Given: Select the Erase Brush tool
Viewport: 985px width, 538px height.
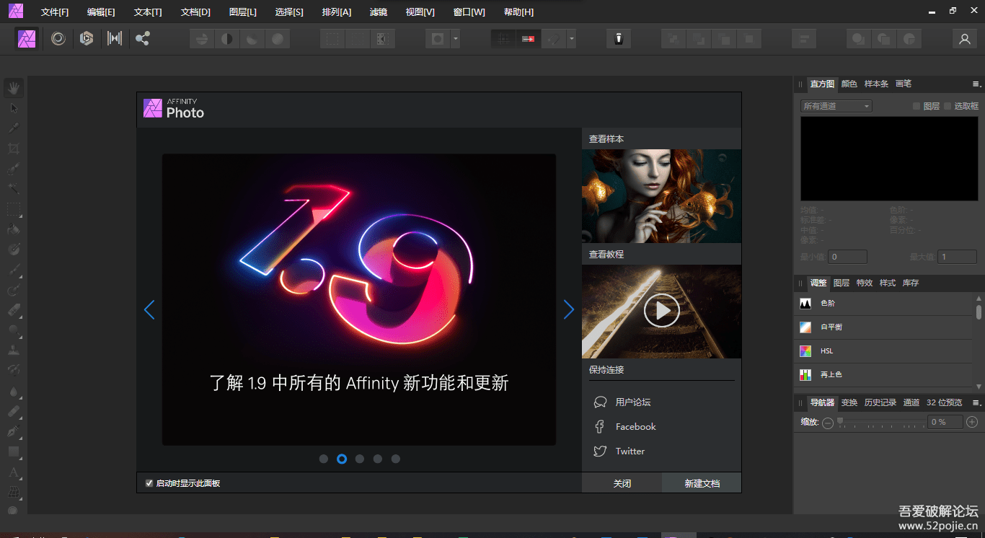Looking at the screenshot, I should pos(14,311).
